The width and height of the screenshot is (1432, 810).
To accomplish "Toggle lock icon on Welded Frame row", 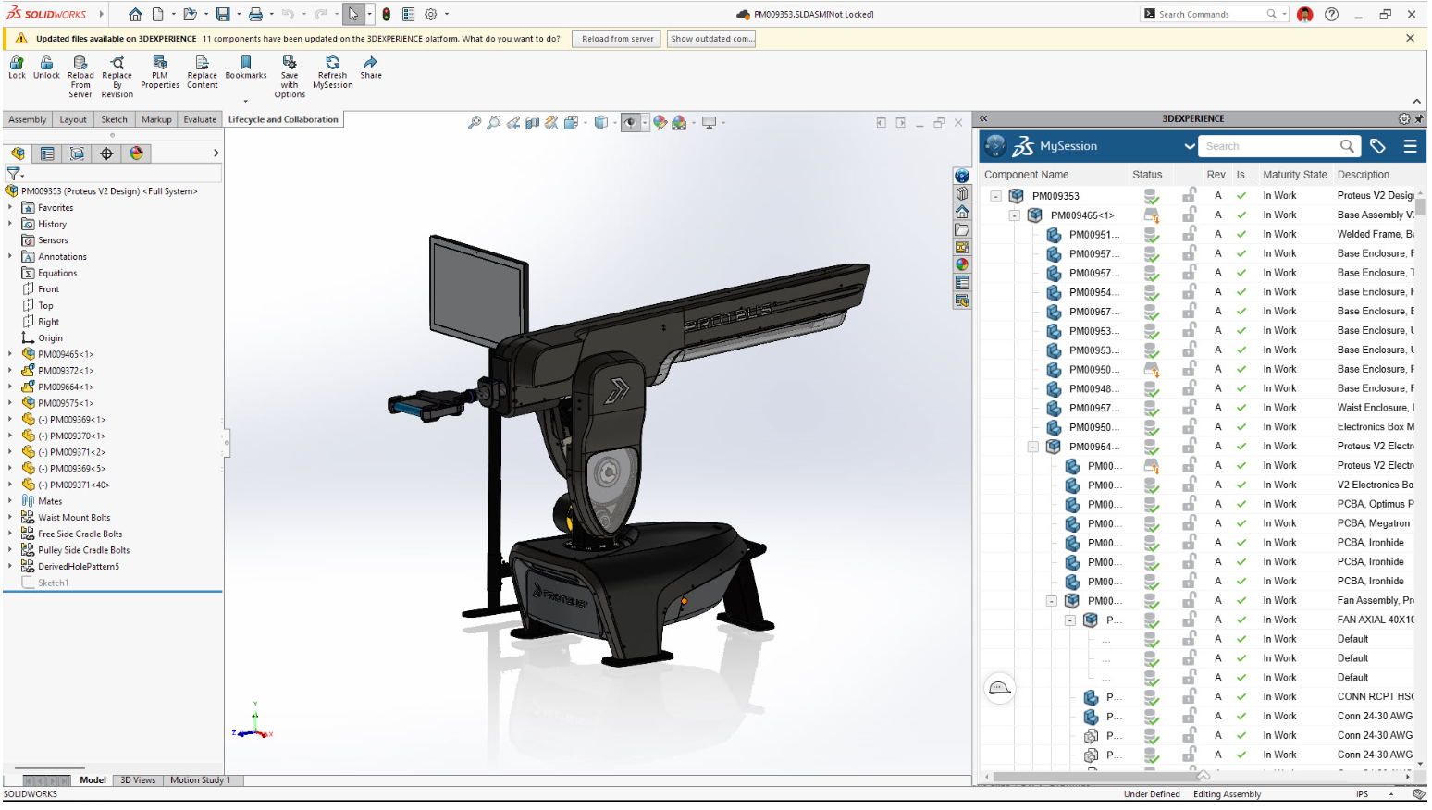I will pyautogui.click(x=1190, y=234).
